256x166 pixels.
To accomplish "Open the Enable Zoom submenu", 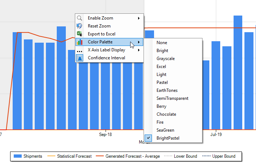I will (109, 18).
